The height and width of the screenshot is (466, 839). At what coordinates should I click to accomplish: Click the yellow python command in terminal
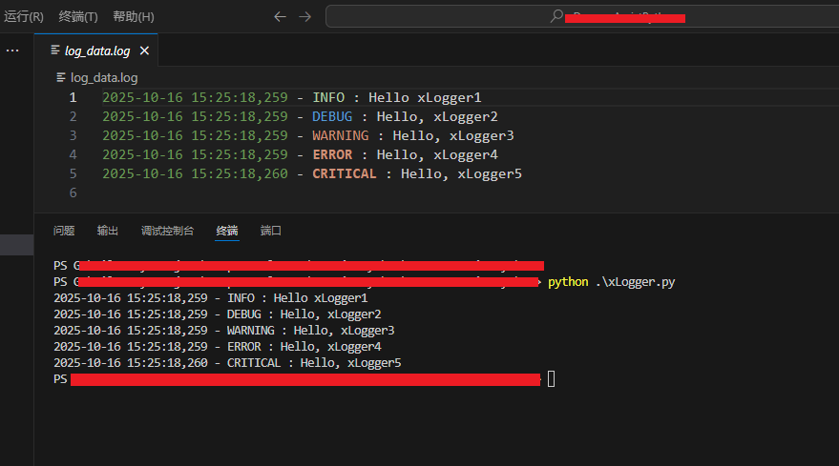[568, 282]
